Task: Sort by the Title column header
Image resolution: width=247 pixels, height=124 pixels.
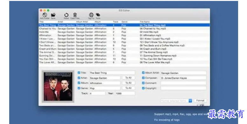Action: click(41, 22)
